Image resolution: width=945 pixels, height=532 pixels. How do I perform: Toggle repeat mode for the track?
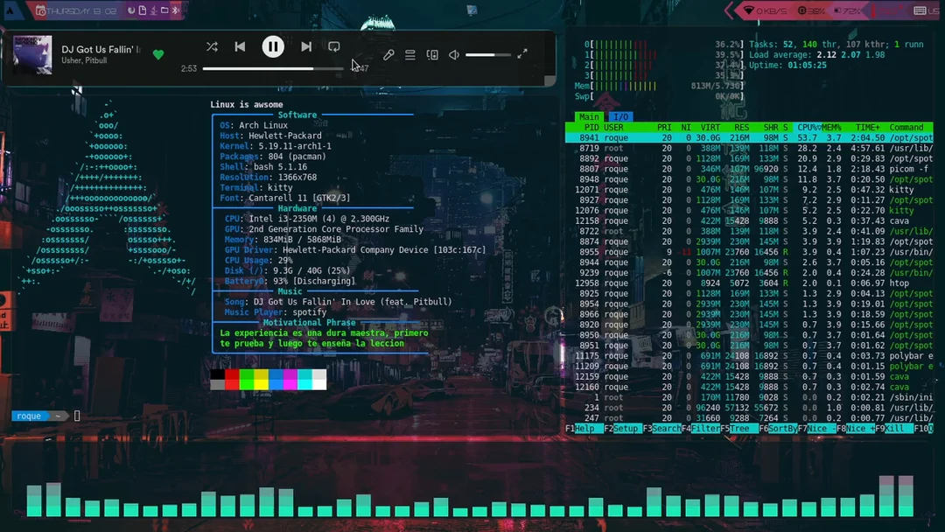(333, 47)
